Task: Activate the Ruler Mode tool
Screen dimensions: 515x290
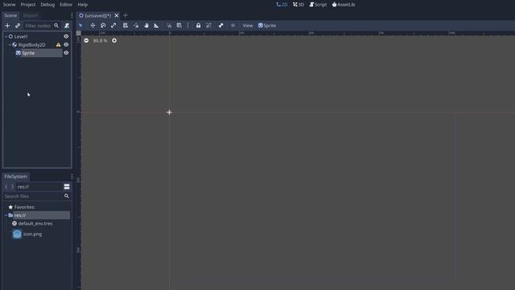Action: pyautogui.click(x=156, y=25)
